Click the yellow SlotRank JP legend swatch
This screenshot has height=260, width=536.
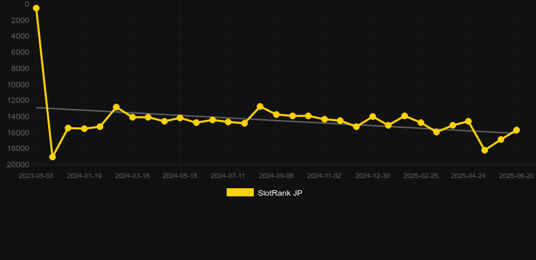tap(240, 192)
